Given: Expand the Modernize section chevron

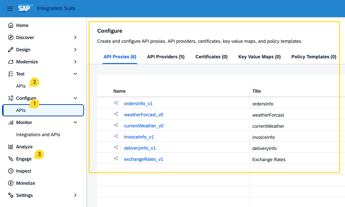Looking at the screenshot, I should click(x=75, y=62).
